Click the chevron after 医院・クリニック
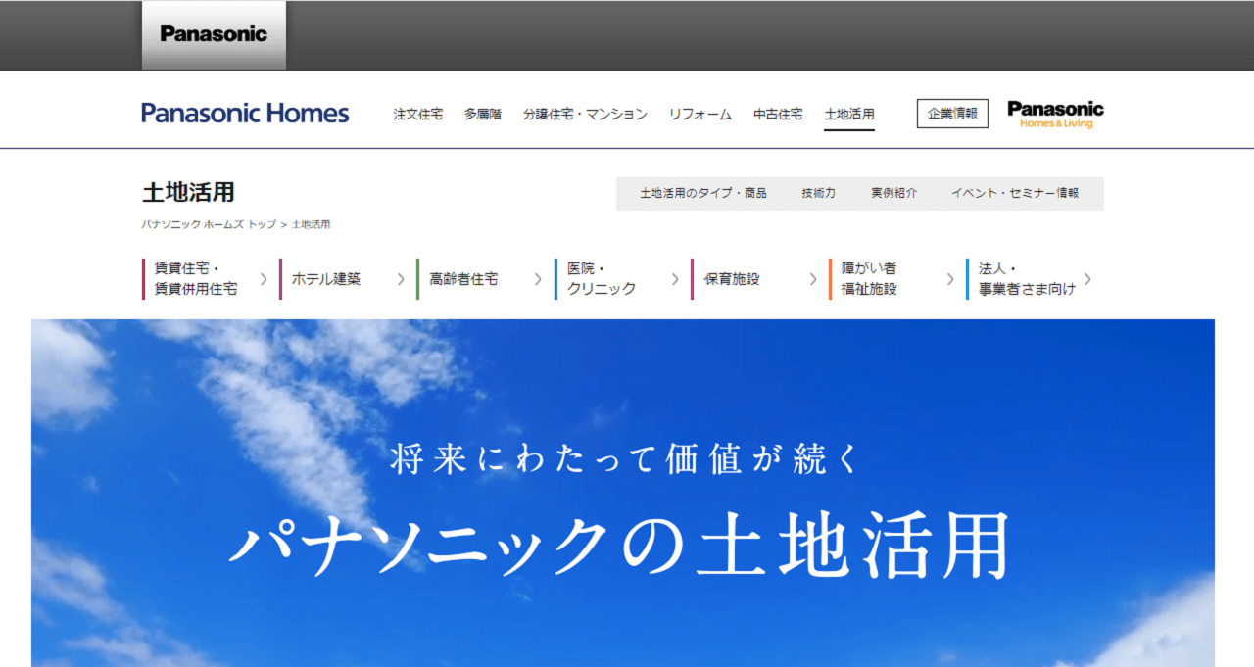 point(675,279)
